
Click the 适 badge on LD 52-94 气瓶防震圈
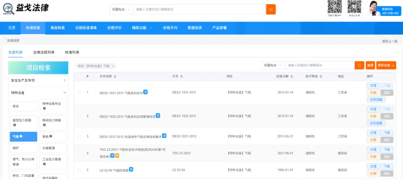point(131,169)
